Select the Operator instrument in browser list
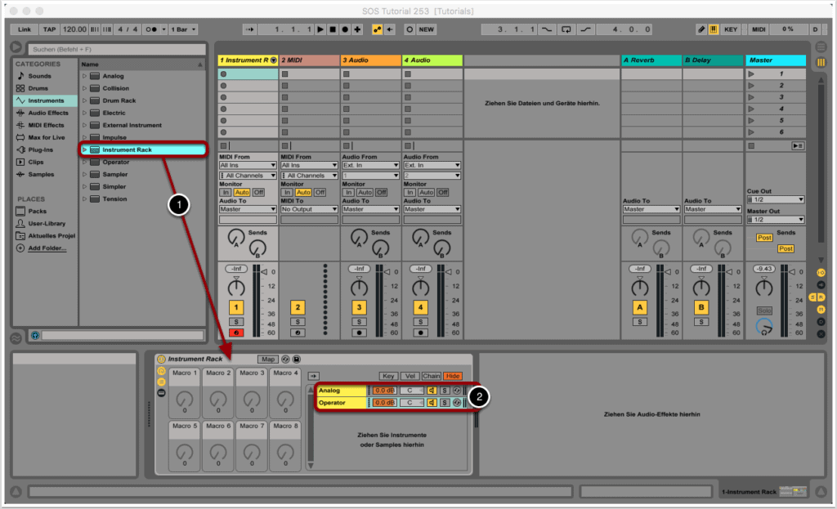 [x=115, y=162]
